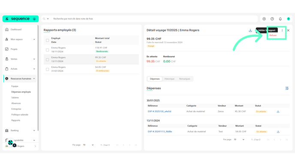Viewport: 295px width, 166px height.
Task: Click the Mon espace person icon
Action: (x=7, y=39)
